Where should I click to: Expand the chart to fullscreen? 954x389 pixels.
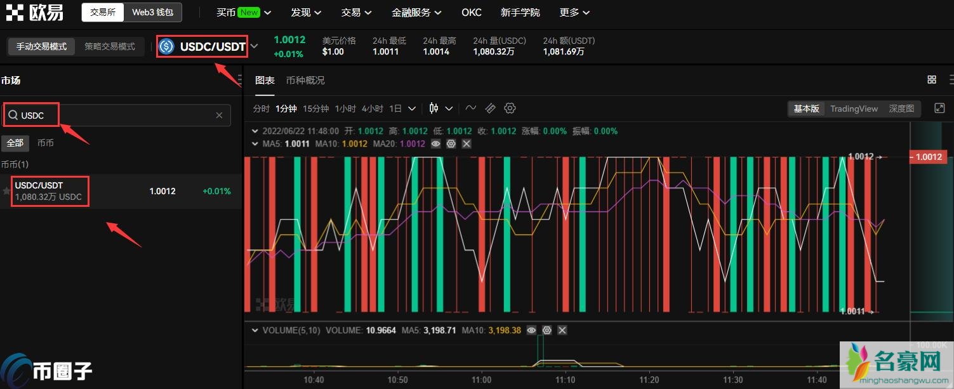[x=940, y=109]
